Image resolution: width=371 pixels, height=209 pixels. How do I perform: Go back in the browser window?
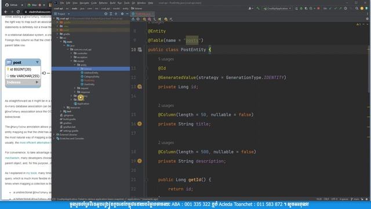6,12
